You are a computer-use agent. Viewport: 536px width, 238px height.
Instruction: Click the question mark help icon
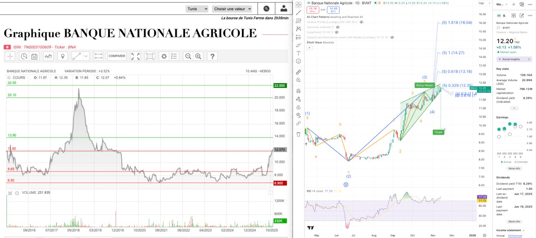[x=213, y=56]
